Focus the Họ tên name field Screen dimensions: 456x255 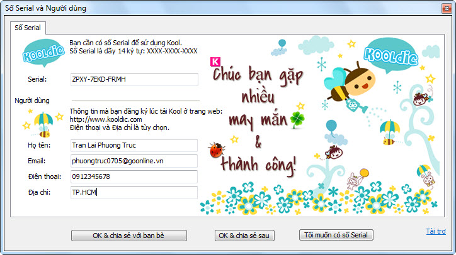point(135,146)
